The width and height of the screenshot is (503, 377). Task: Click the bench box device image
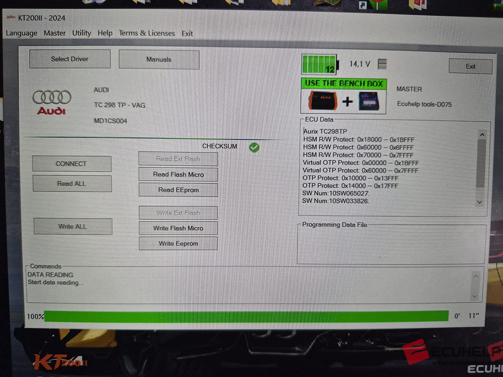369,101
